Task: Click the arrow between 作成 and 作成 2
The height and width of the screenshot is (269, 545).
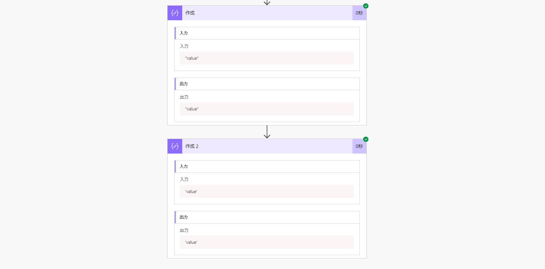Action: pos(267,131)
